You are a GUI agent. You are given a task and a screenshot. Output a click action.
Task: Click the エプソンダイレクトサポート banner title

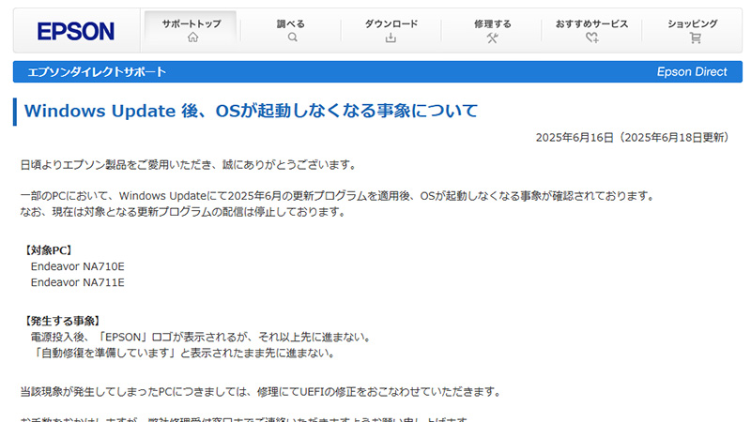97,72
